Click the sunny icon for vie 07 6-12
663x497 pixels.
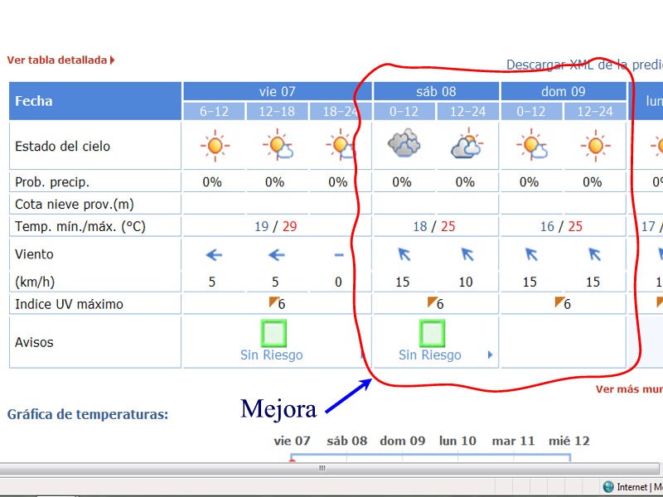click(x=215, y=146)
